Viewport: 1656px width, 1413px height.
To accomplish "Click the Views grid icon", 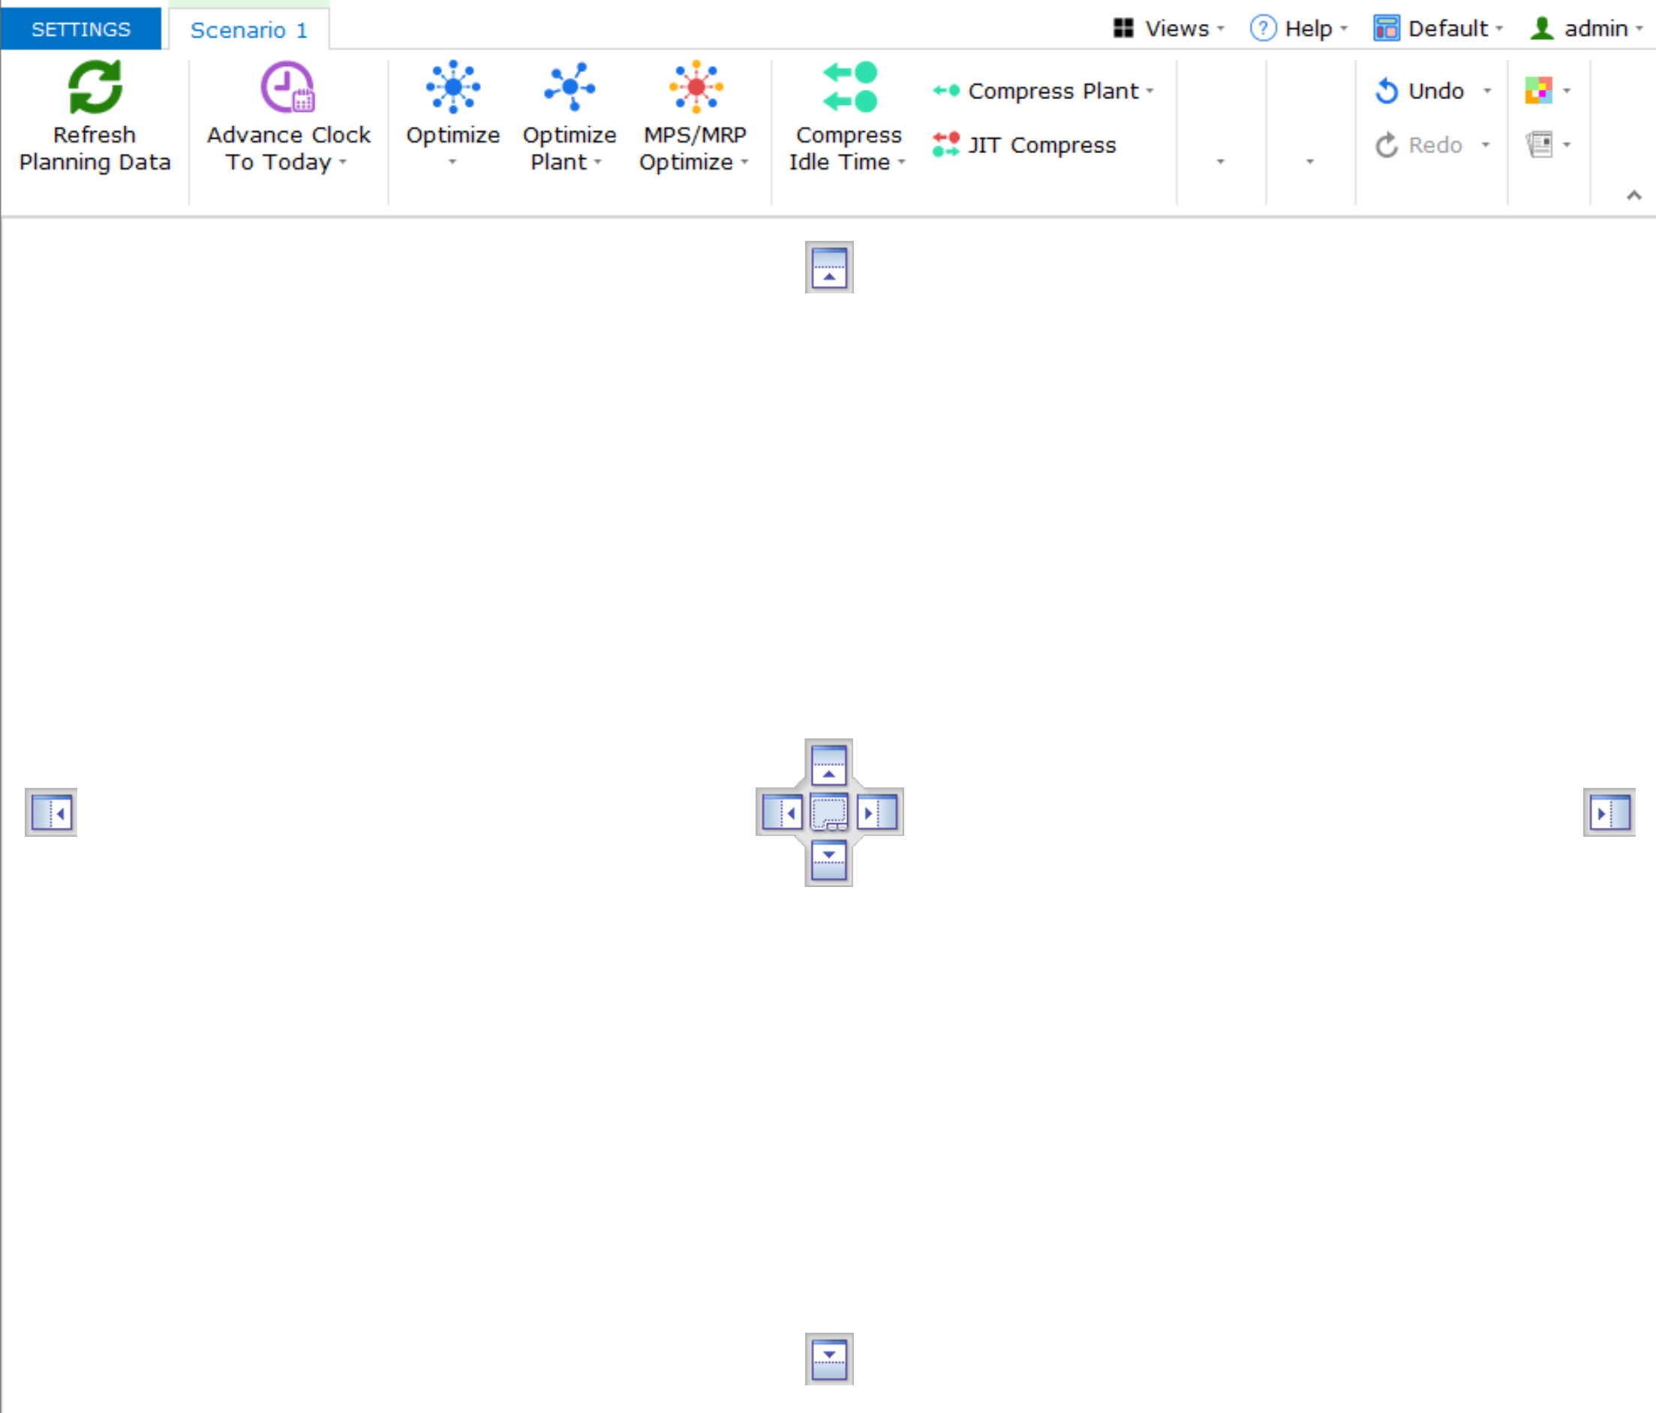I will [x=1124, y=29].
